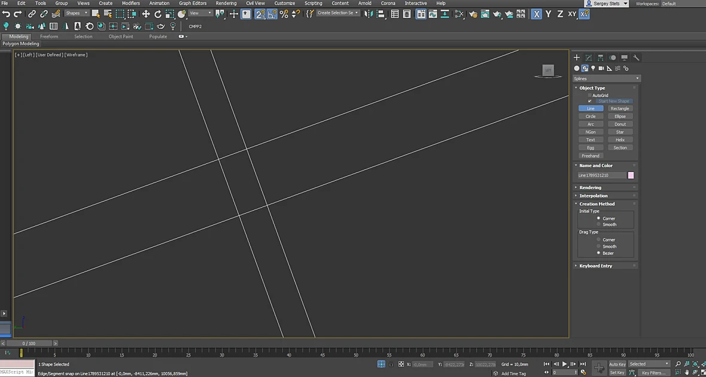Click the Rectangle shape button

click(x=620, y=108)
